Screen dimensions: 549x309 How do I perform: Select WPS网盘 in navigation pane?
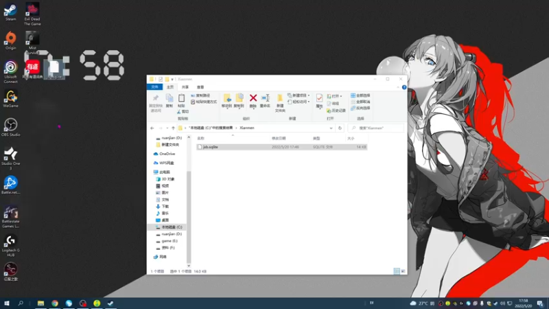coord(167,163)
